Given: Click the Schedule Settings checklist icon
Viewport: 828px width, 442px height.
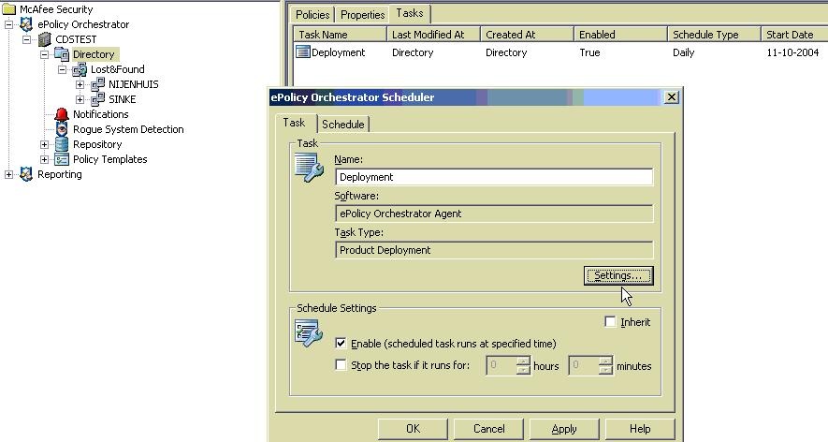Looking at the screenshot, I should click(x=309, y=333).
